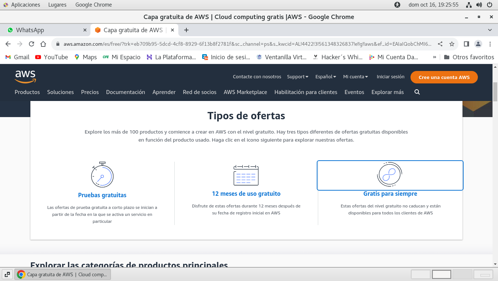Open the Español language dropdown

pyautogui.click(x=326, y=77)
